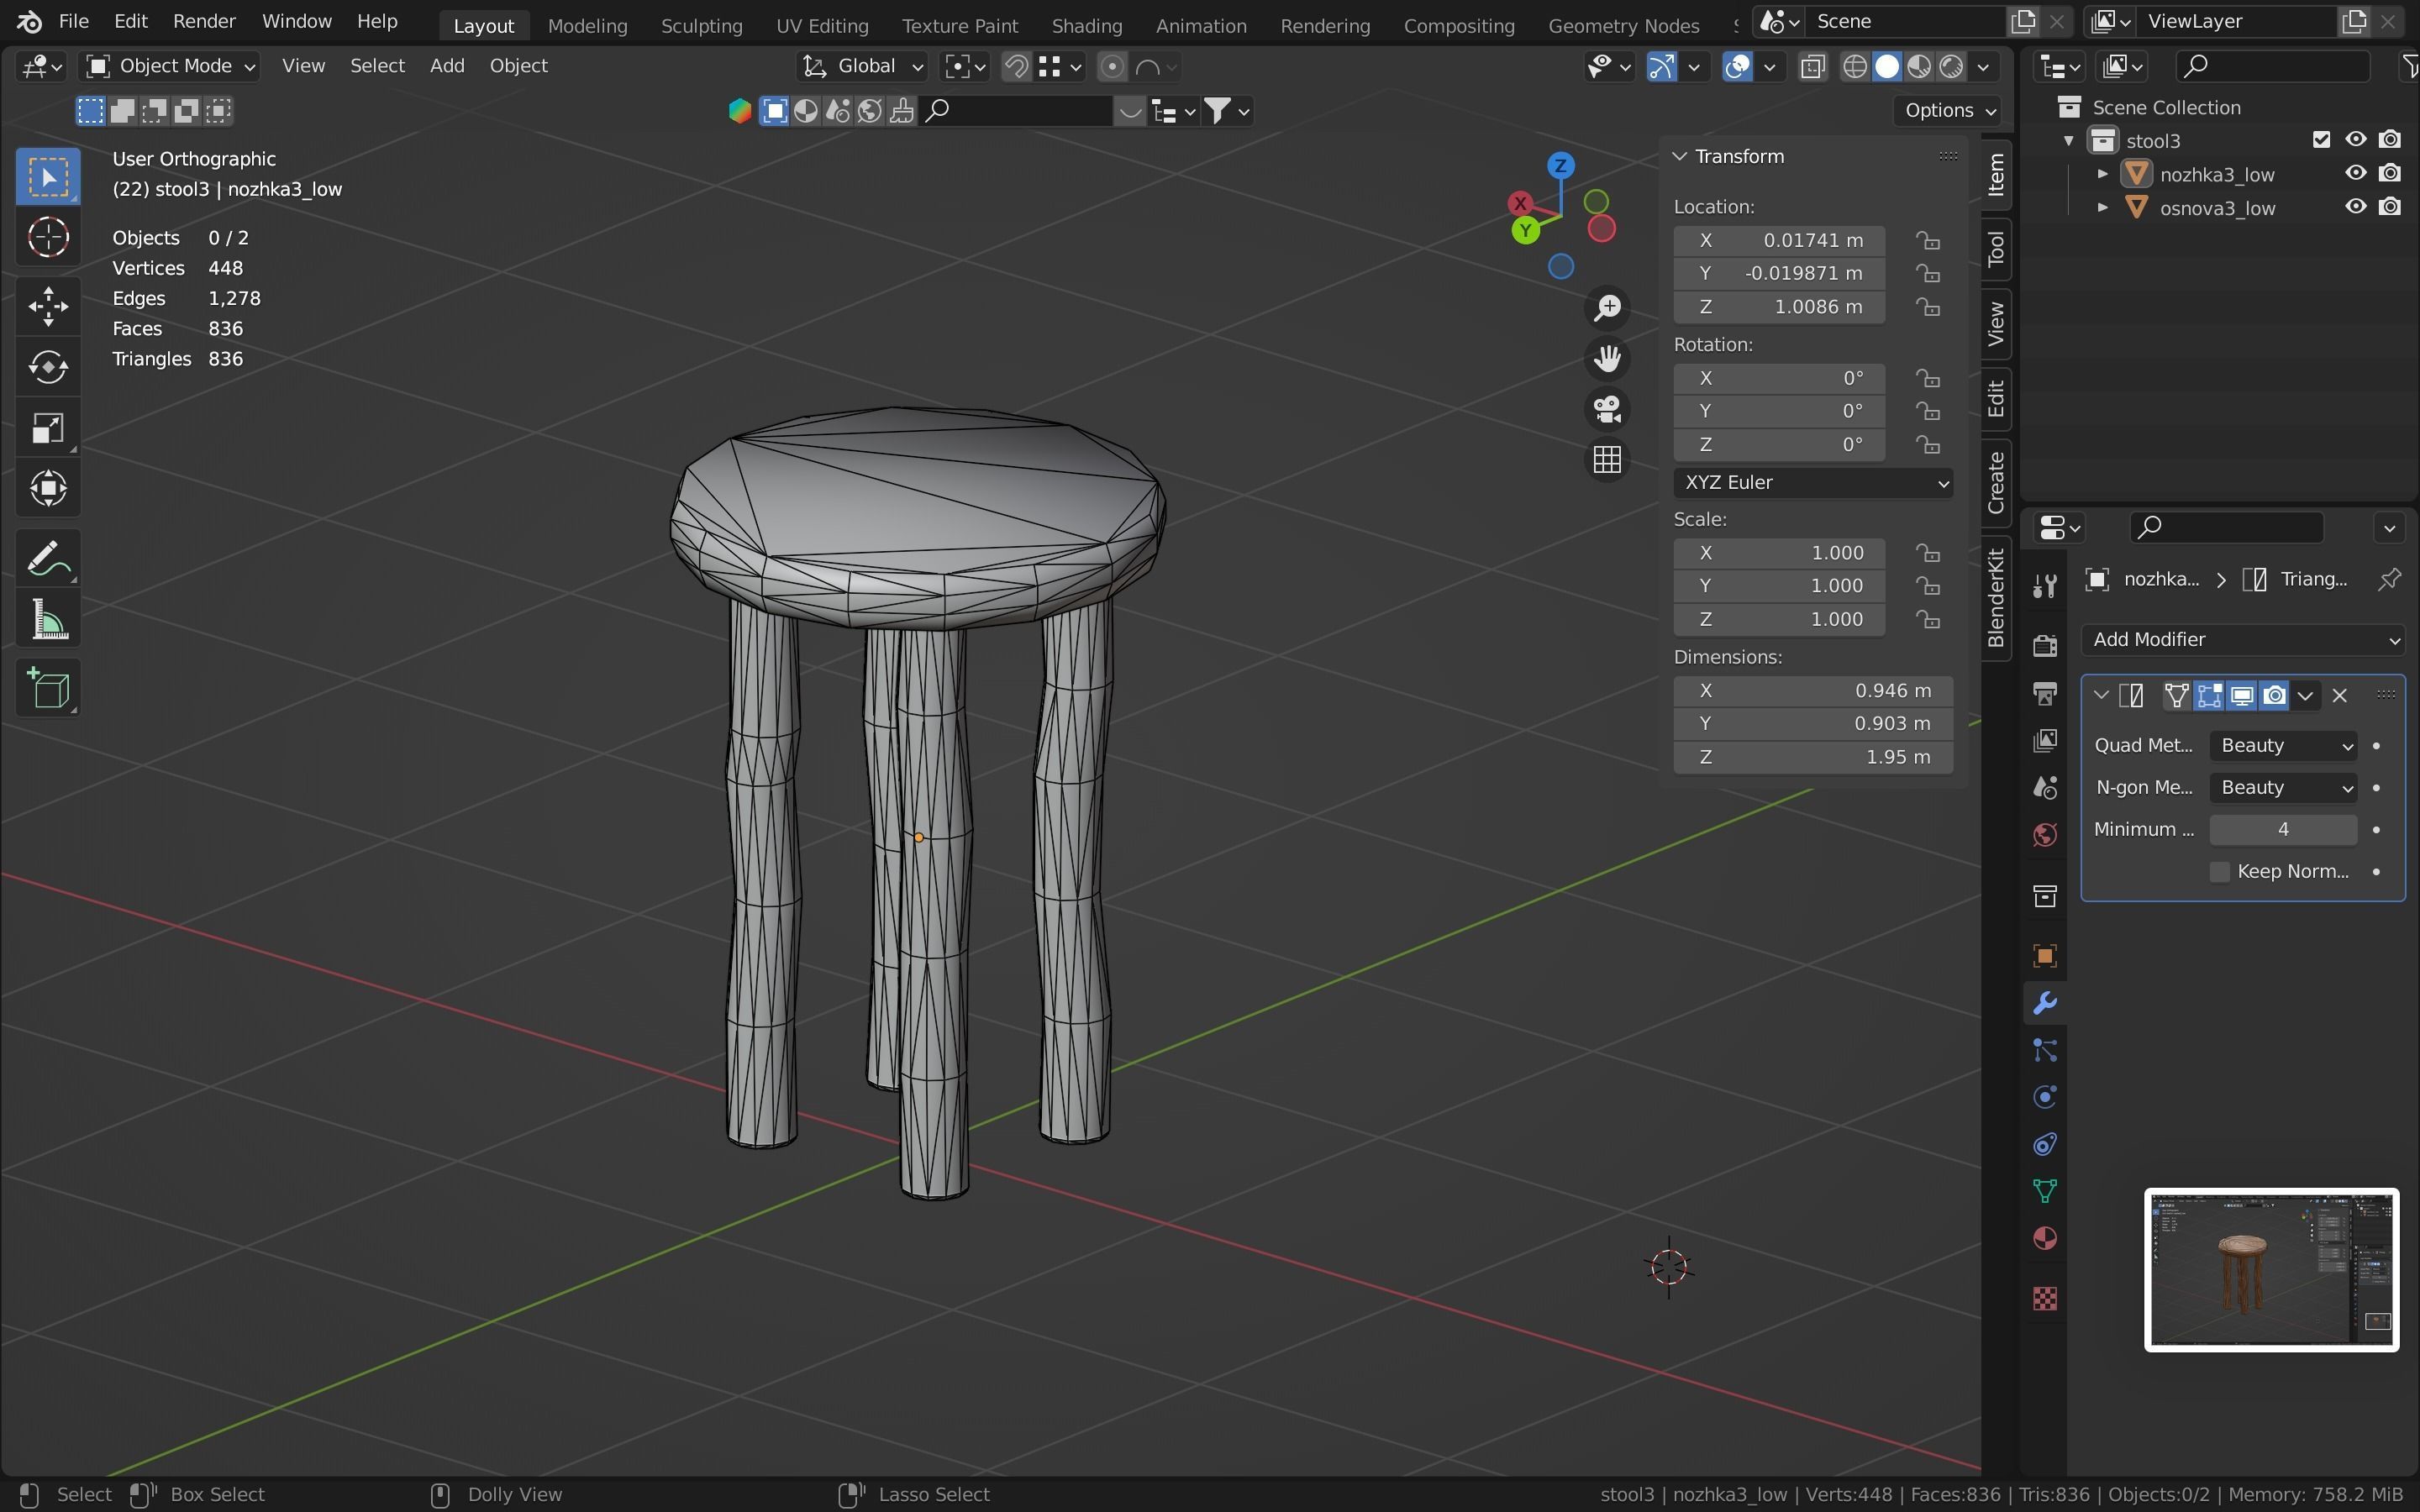2420x1512 pixels.
Task: Select the Cursor tool
Action: [x=48, y=238]
